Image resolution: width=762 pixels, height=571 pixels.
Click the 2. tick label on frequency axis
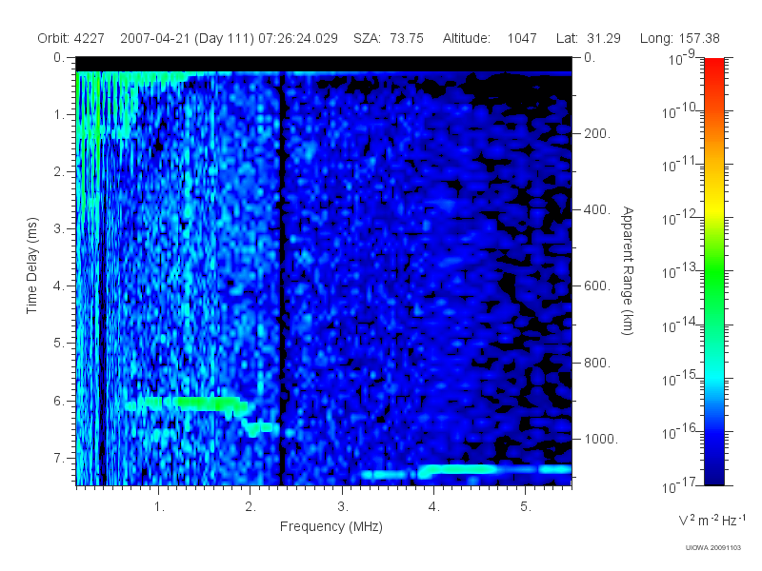[x=251, y=507]
